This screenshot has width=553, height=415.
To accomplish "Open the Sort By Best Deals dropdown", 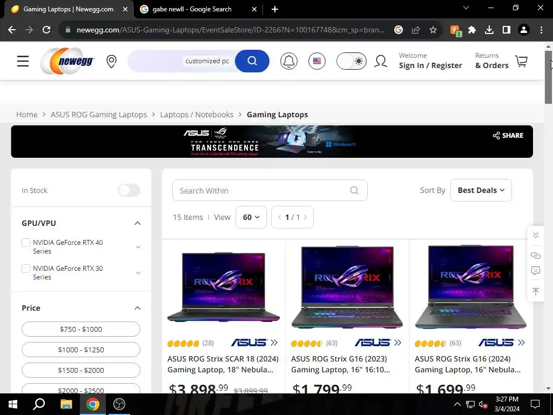I will pyautogui.click(x=481, y=190).
